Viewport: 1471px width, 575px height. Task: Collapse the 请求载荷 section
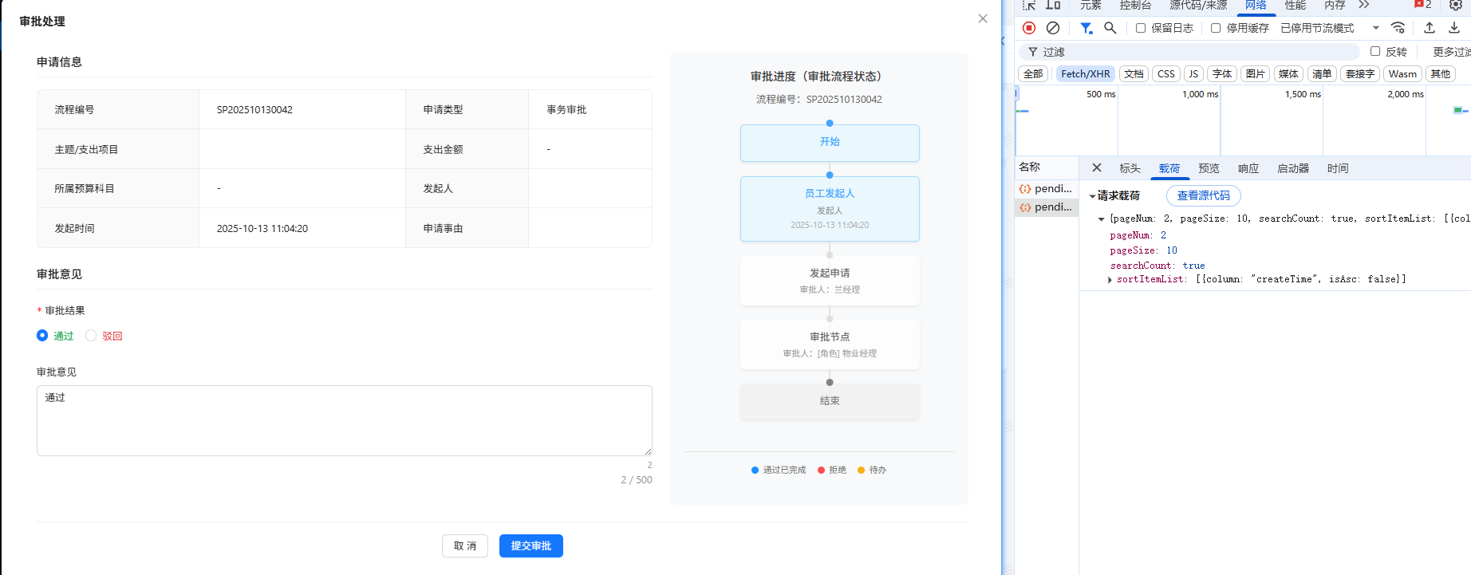(x=1092, y=196)
